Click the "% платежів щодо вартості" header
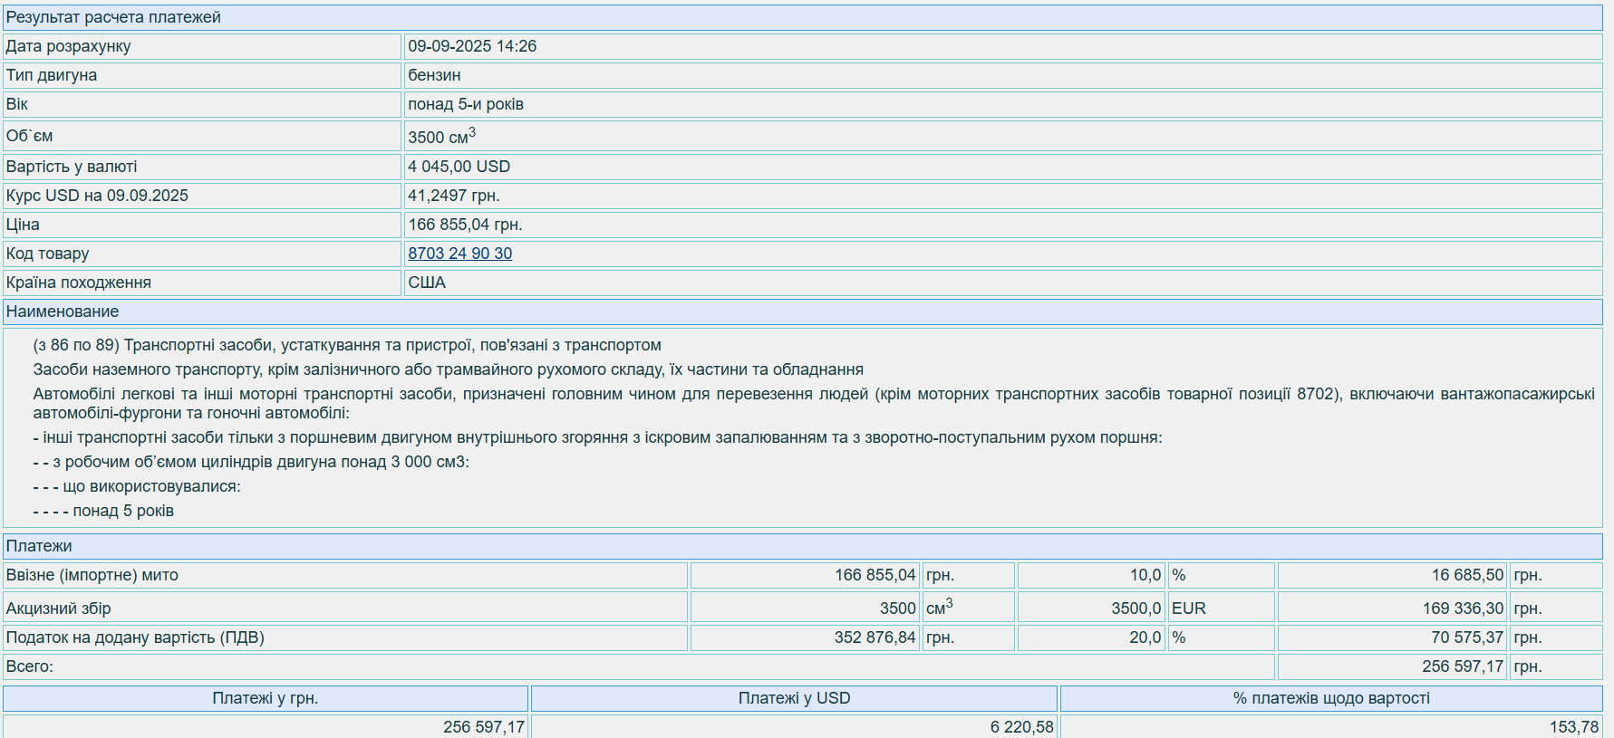This screenshot has width=1614, height=738. click(x=1331, y=698)
